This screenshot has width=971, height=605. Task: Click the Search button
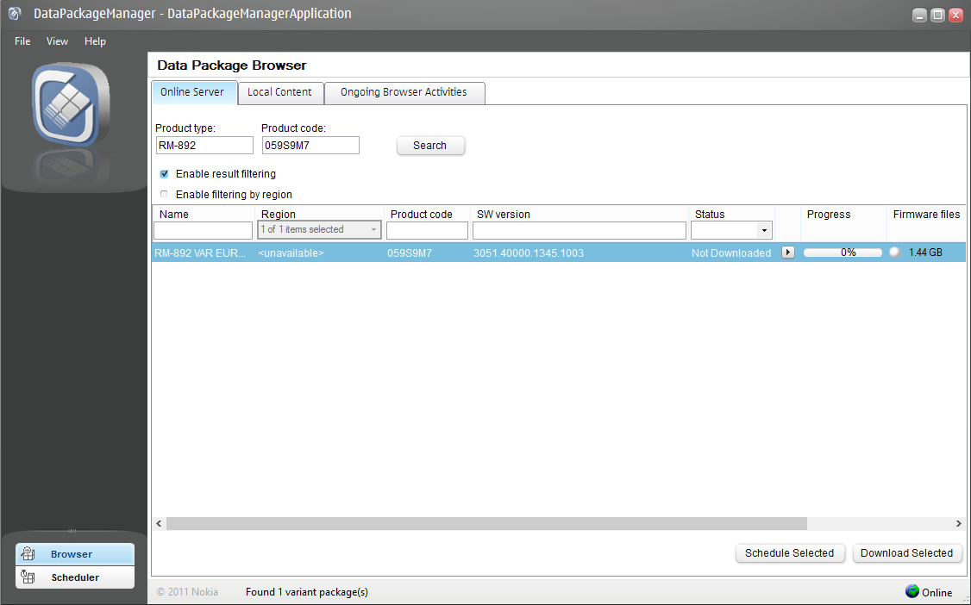(x=429, y=146)
